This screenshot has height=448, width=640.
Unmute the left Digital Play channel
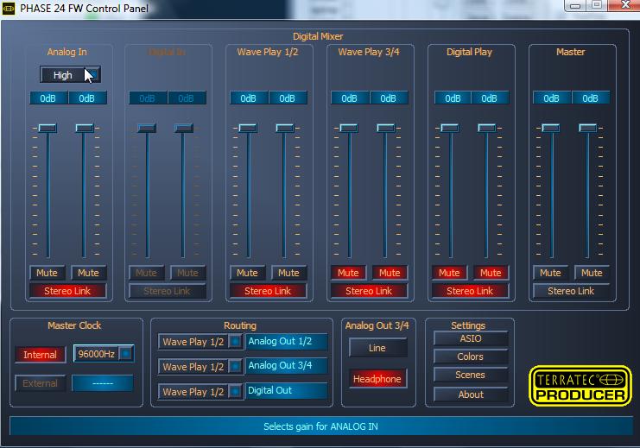coord(449,273)
